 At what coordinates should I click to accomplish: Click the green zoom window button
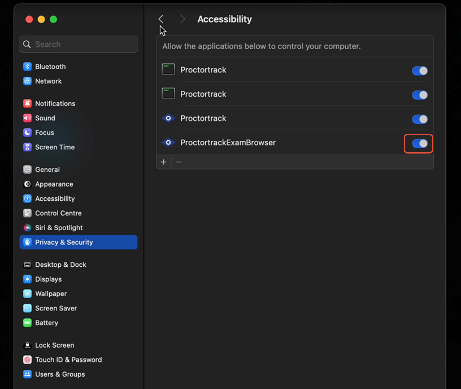coord(53,19)
